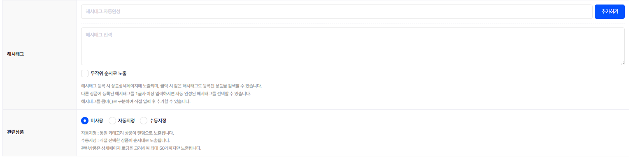Enable the 무작위 순서로 노출 checkbox

[x=85, y=73]
